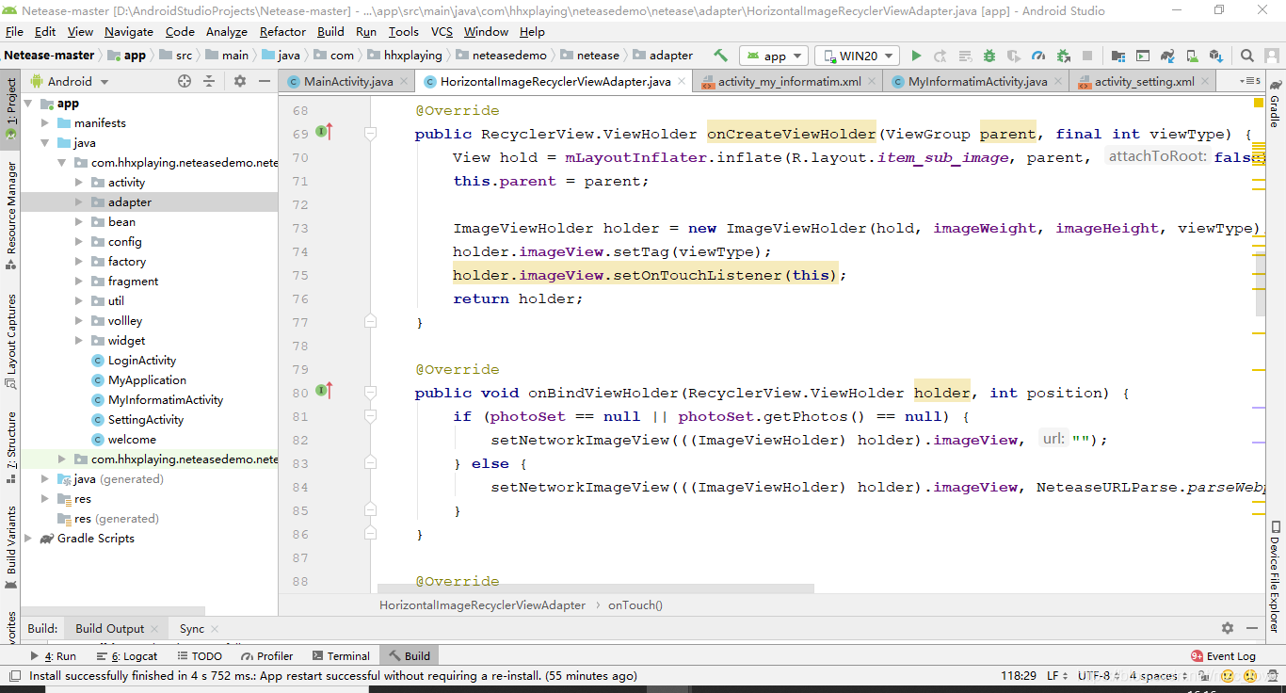
Task: Open the Refactor menu
Action: pyautogui.click(x=282, y=31)
